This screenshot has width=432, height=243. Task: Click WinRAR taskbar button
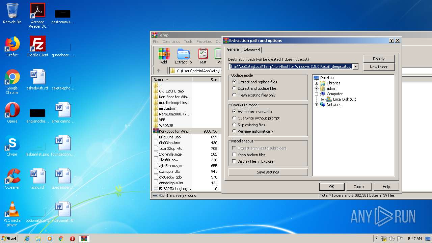coord(84,239)
